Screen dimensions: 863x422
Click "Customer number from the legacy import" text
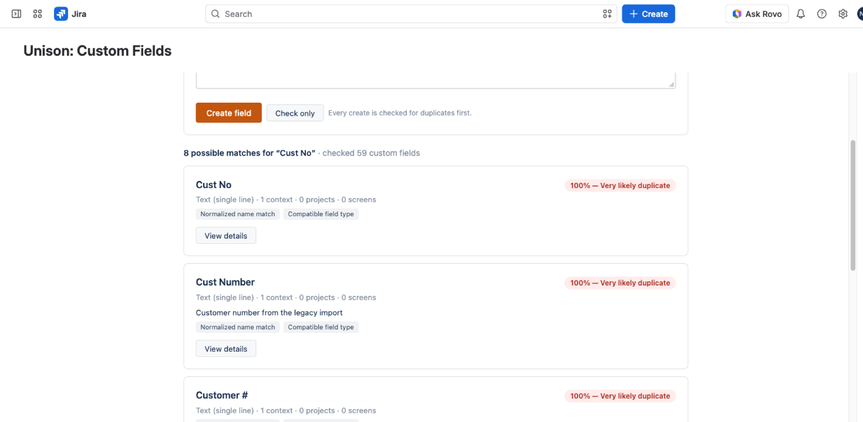pos(269,313)
